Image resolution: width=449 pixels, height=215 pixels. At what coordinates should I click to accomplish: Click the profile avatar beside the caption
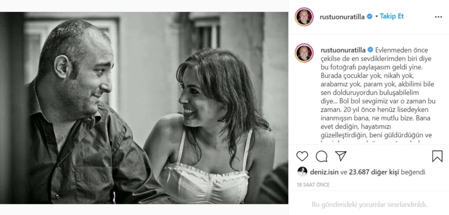tap(304, 53)
